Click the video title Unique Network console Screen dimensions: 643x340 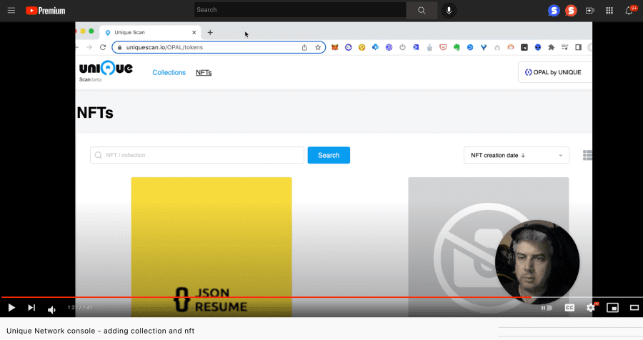pyautogui.click(x=101, y=331)
